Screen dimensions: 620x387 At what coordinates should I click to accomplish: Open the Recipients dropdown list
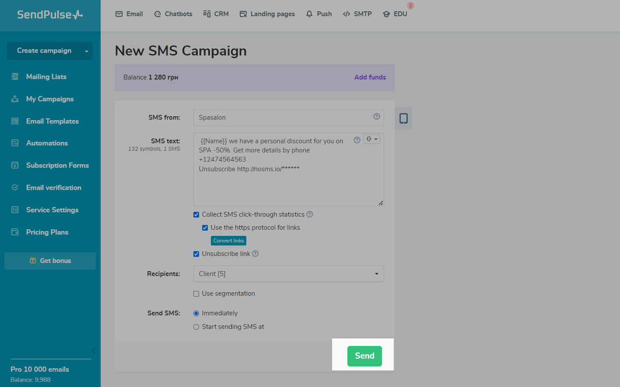click(x=288, y=274)
